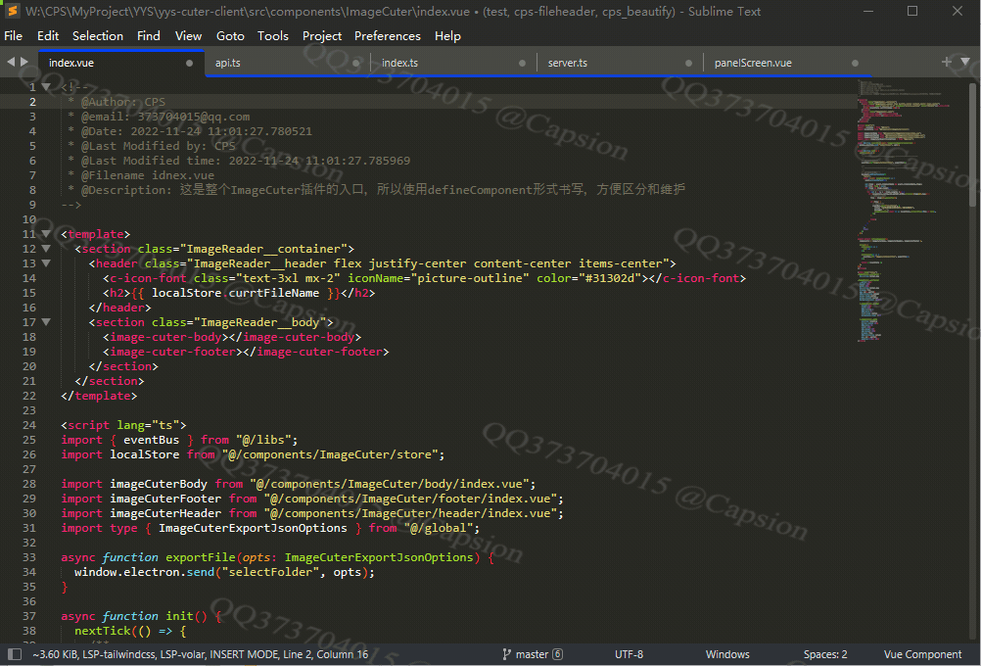
Task: Click eventBus import identifier
Action: coord(152,440)
